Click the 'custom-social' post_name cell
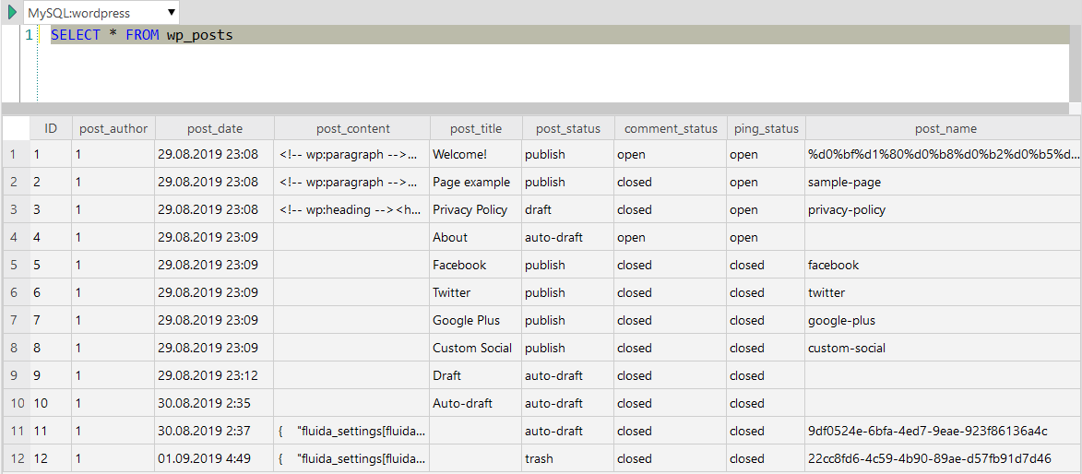 point(944,348)
